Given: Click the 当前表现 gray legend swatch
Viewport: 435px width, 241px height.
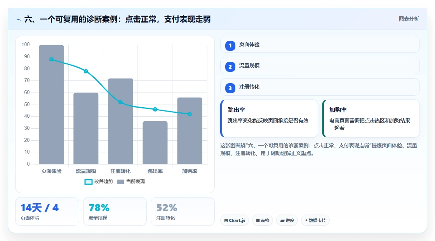Looking at the screenshot, I should [x=120, y=182].
